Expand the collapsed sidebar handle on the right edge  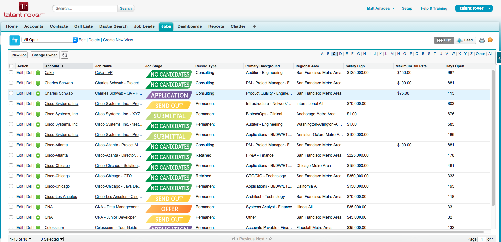coord(499,58)
